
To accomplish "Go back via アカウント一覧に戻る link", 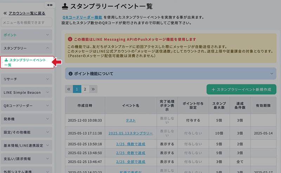I will 27,13.
